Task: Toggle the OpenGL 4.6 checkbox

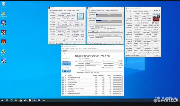Action: (x=152, y=53)
